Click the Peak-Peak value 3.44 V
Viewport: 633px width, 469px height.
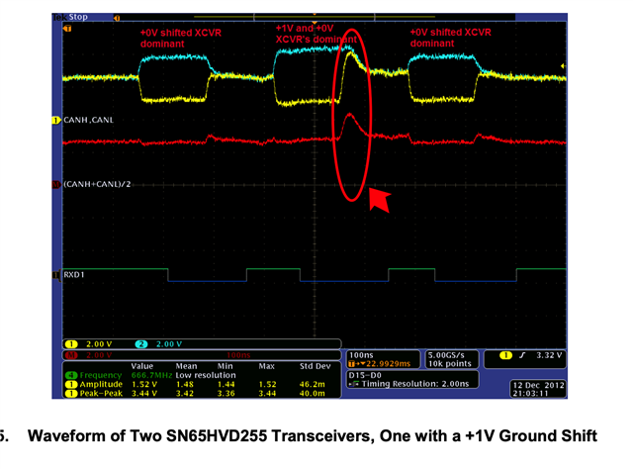click(144, 393)
